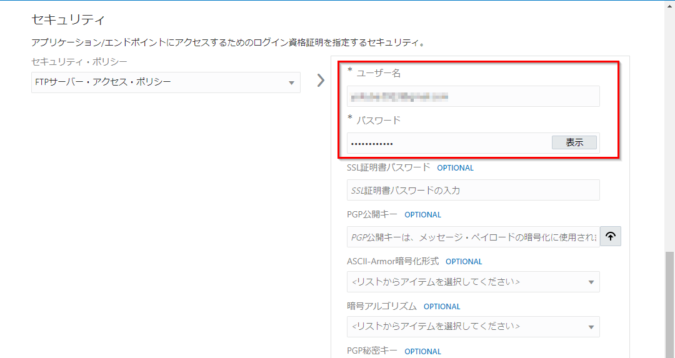
Task: Click the PGP秘密キー label
Action: (x=372, y=351)
